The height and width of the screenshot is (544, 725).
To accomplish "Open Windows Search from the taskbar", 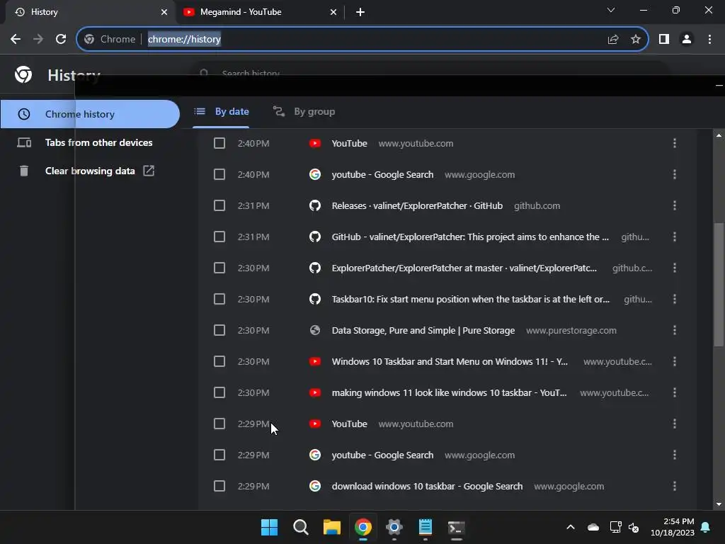I will point(300,527).
